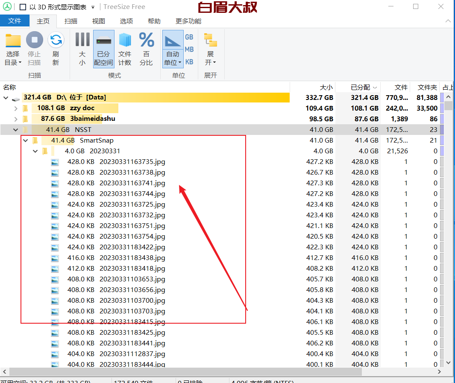Collapse the D:\ [Data] root node
The width and height of the screenshot is (455, 383).
(x=6, y=98)
